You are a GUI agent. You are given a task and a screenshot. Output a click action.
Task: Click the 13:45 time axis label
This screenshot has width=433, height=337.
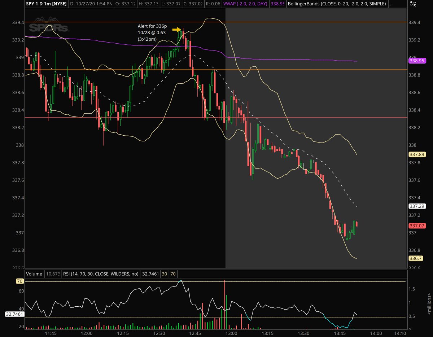coord(339,333)
